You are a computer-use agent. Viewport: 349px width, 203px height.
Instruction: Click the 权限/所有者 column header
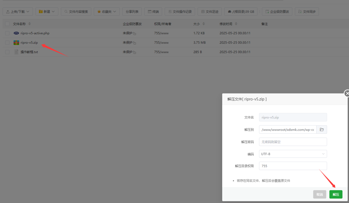point(163,24)
